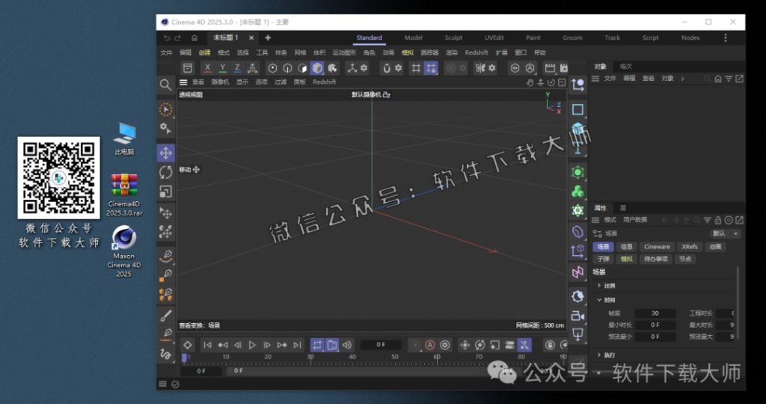Screen dimensions: 766x404
Task: Toggle the highlighted workplane snap grid icon
Action: click(x=431, y=68)
